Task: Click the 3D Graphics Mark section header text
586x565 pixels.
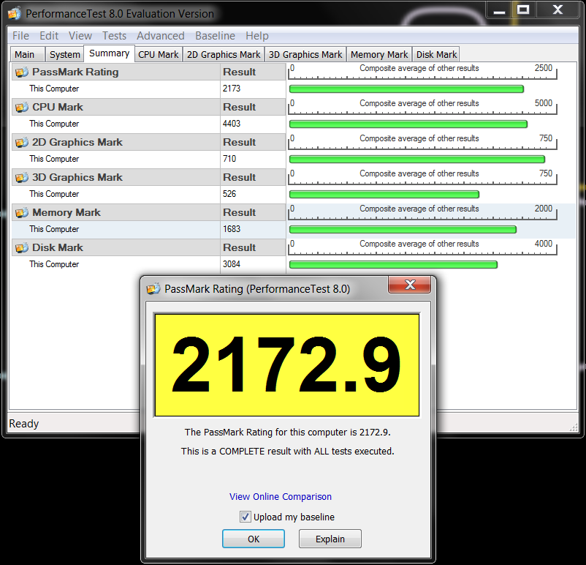Action: point(77,177)
